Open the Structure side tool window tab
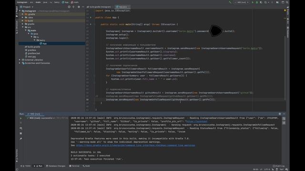 pos(17,27)
